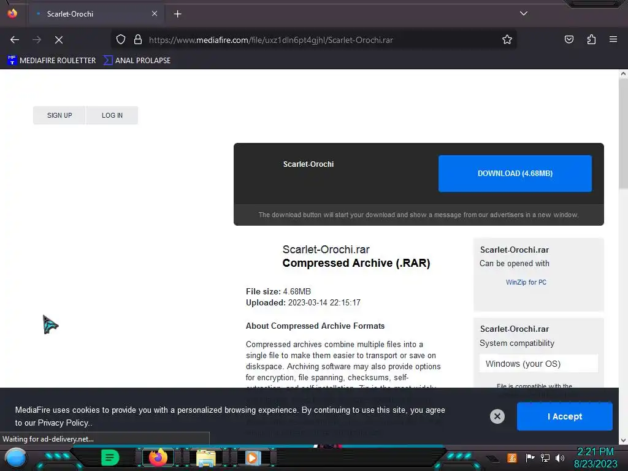Open the network tray icon

[545, 458]
